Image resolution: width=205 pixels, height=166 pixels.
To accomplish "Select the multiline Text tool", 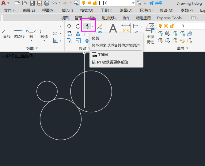I will point(113,28).
